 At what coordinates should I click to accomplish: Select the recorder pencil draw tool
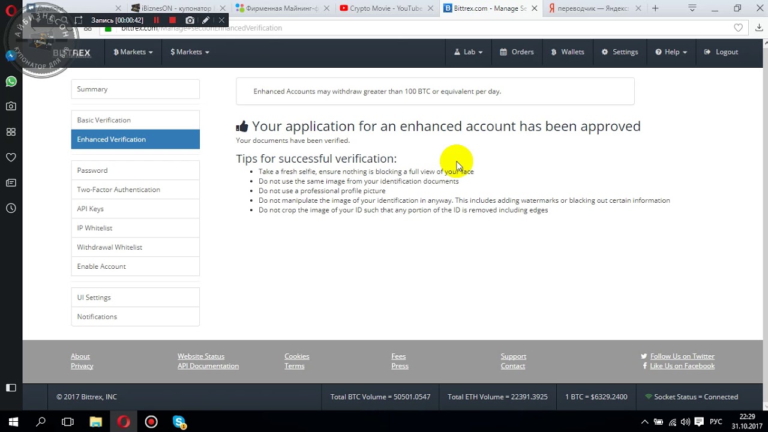tap(206, 20)
